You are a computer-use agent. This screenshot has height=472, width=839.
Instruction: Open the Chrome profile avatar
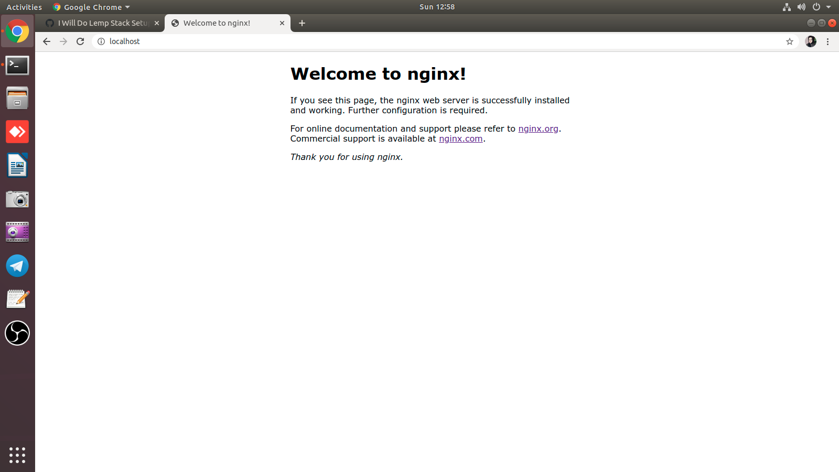[811, 41]
